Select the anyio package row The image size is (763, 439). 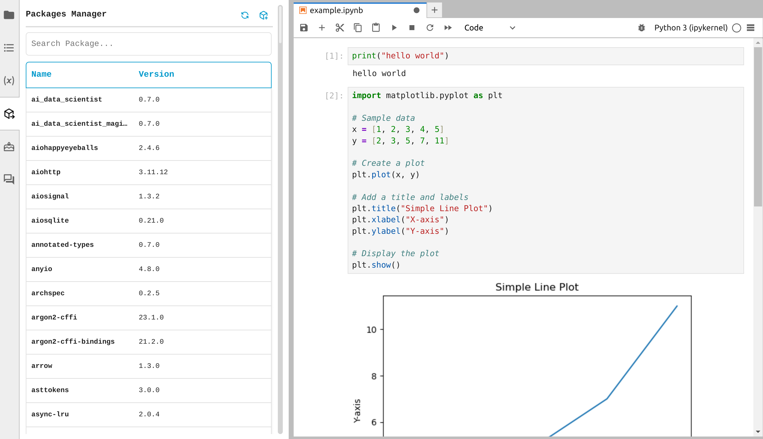pos(149,269)
